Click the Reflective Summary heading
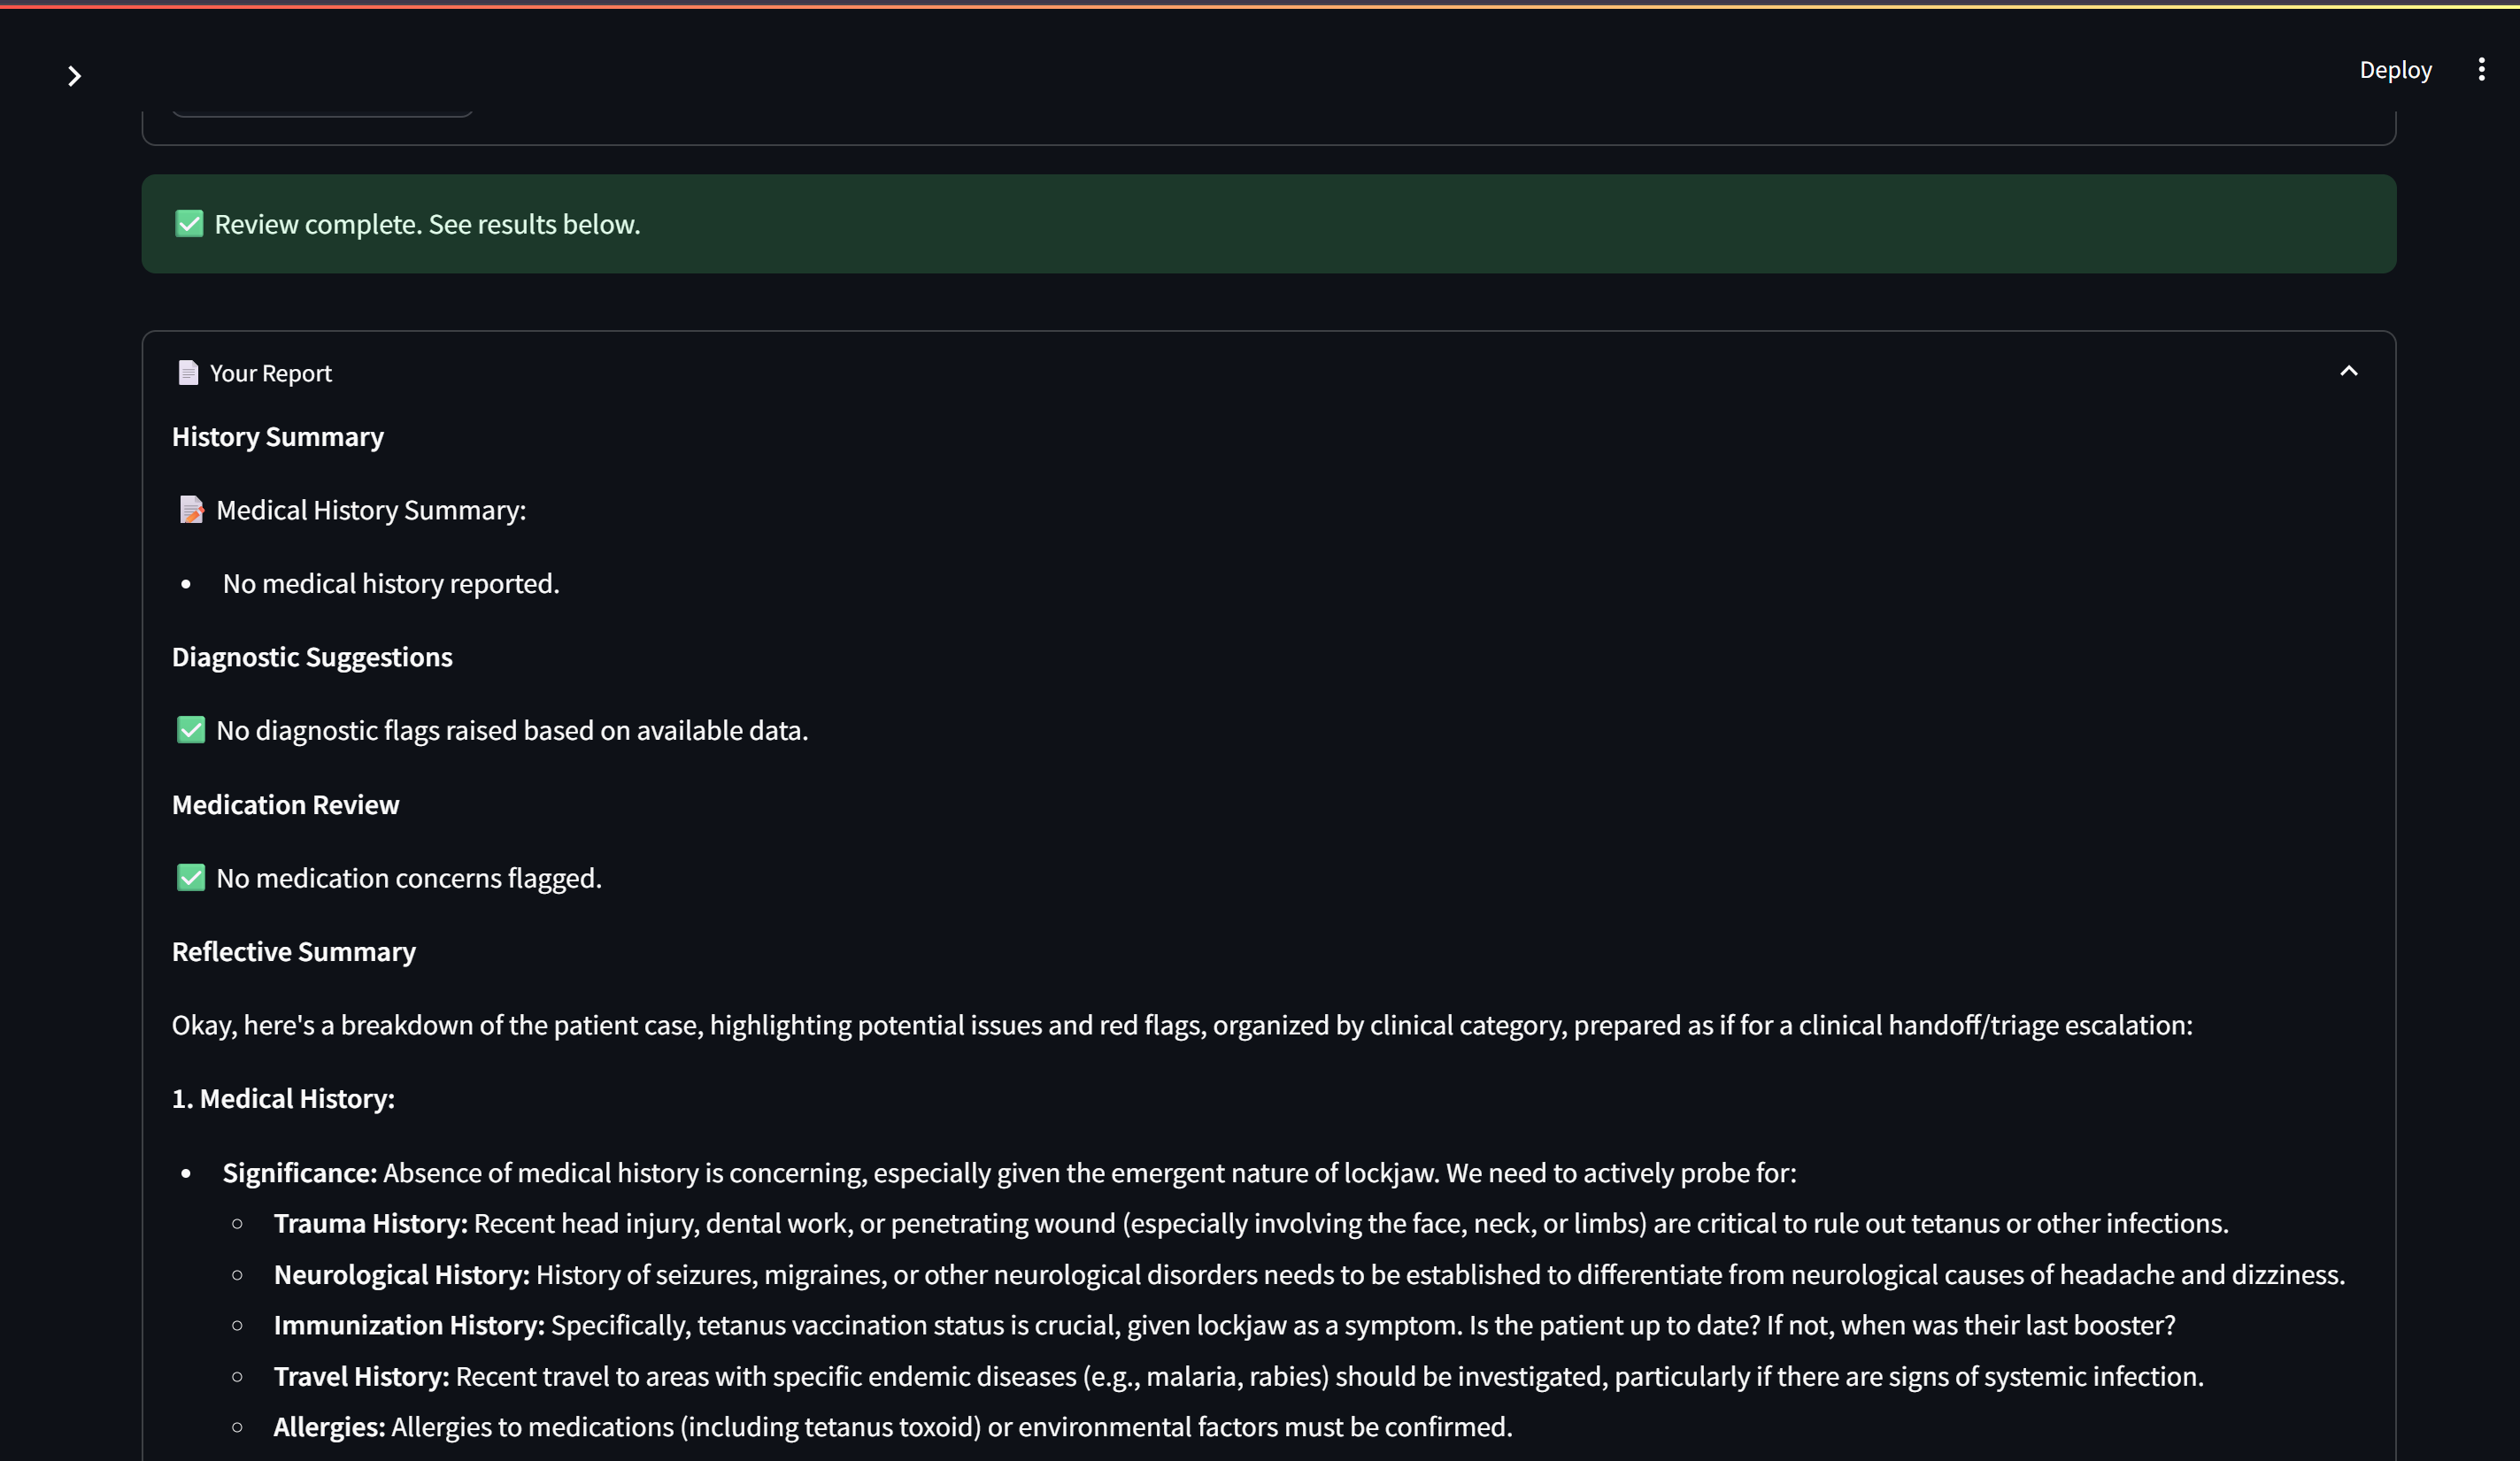 point(294,952)
